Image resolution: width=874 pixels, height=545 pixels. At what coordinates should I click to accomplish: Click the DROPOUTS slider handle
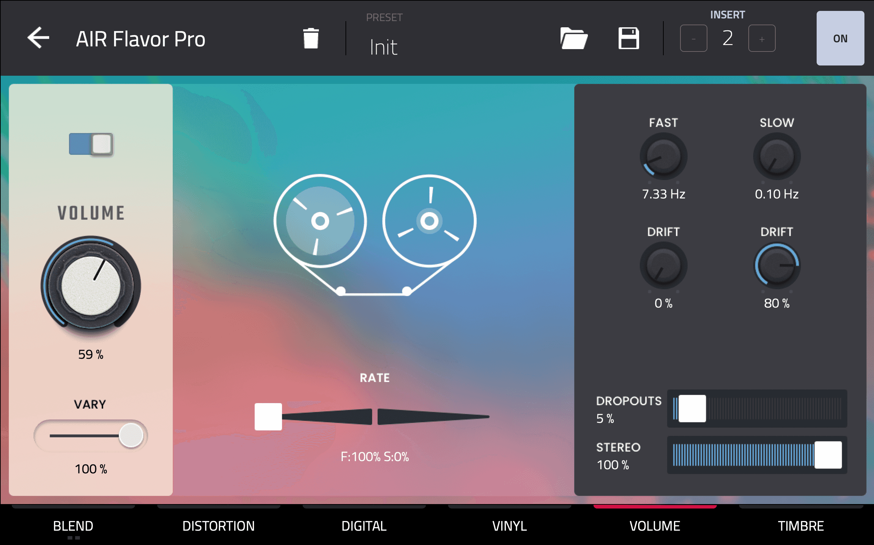692,408
